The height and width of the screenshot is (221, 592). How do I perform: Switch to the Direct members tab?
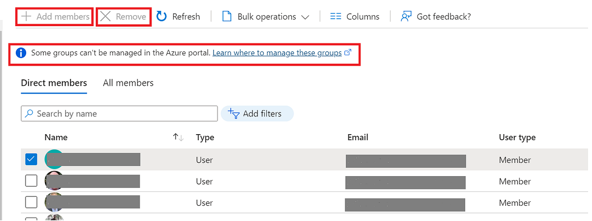[x=54, y=83]
